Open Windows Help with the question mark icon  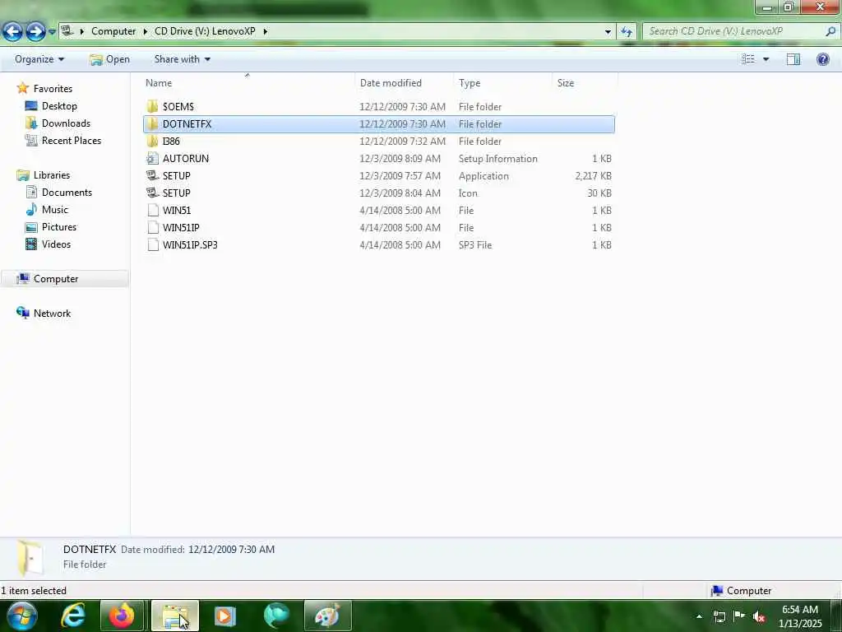pos(822,59)
